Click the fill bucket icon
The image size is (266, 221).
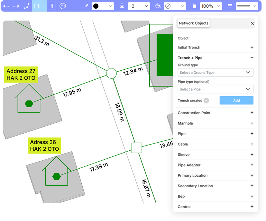click(158, 6)
